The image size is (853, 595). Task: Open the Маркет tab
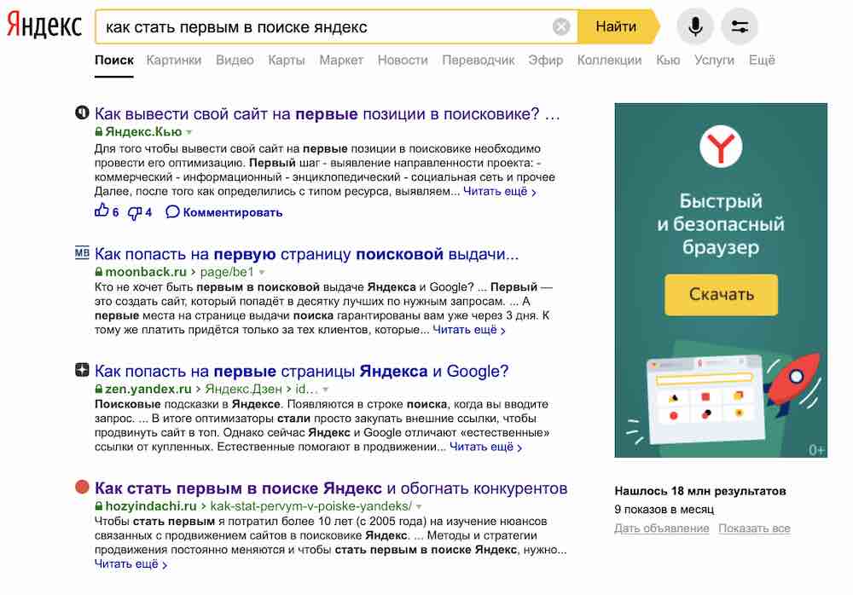point(341,60)
